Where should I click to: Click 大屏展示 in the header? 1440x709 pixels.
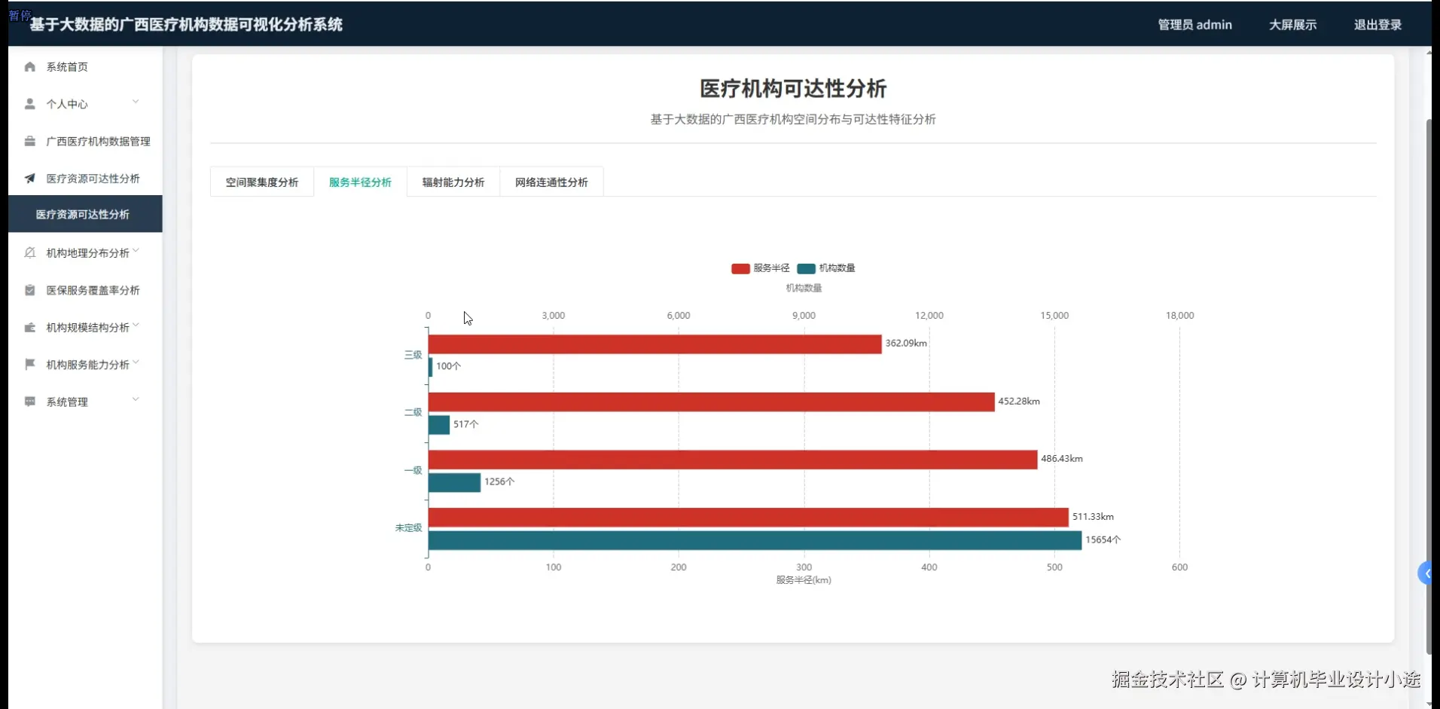click(x=1292, y=25)
